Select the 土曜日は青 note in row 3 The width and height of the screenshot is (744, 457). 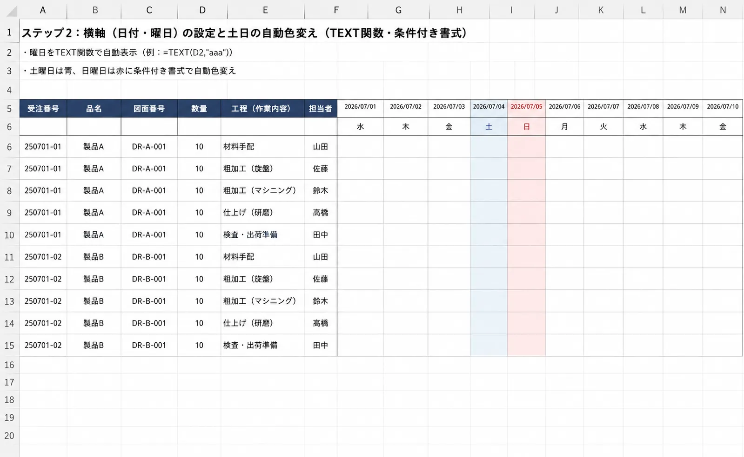(129, 71)
